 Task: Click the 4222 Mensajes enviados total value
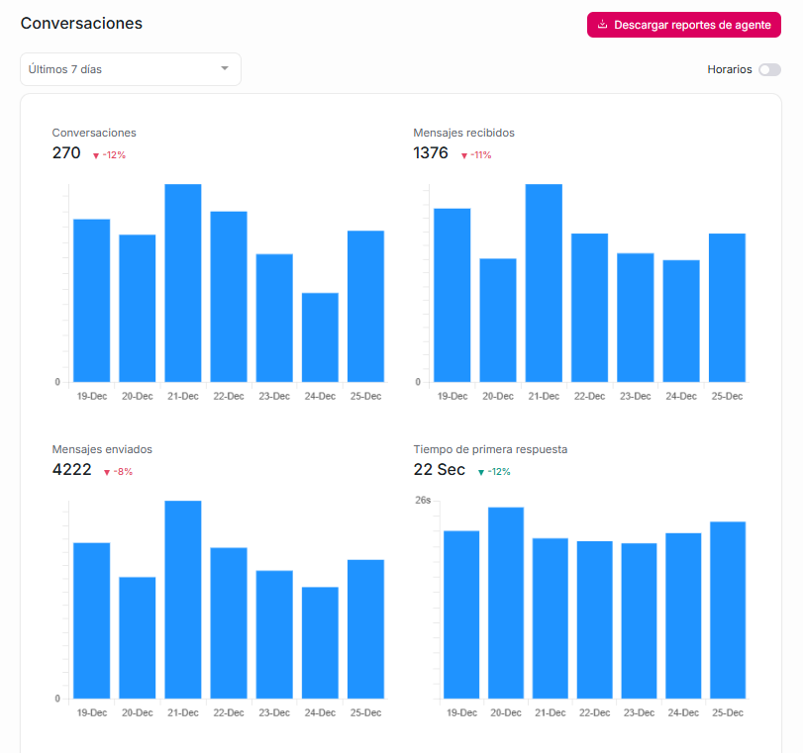click(x=72, y=470)
